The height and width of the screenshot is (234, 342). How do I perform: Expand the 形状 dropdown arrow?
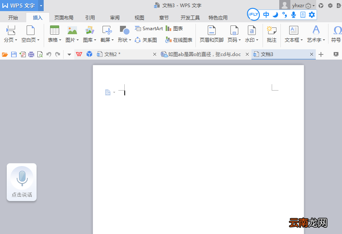coord(130,40)
